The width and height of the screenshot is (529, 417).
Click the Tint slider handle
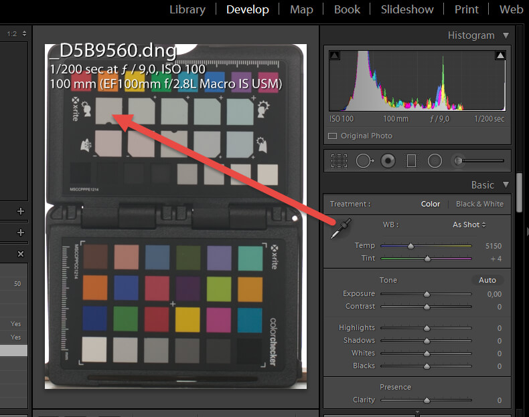point(427,259)
